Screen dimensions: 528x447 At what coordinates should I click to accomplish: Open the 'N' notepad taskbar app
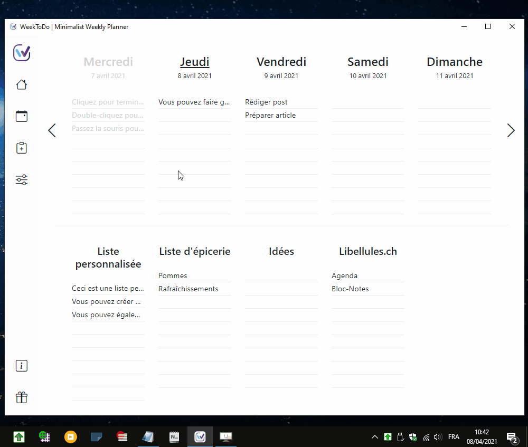[x=174, y=437]
